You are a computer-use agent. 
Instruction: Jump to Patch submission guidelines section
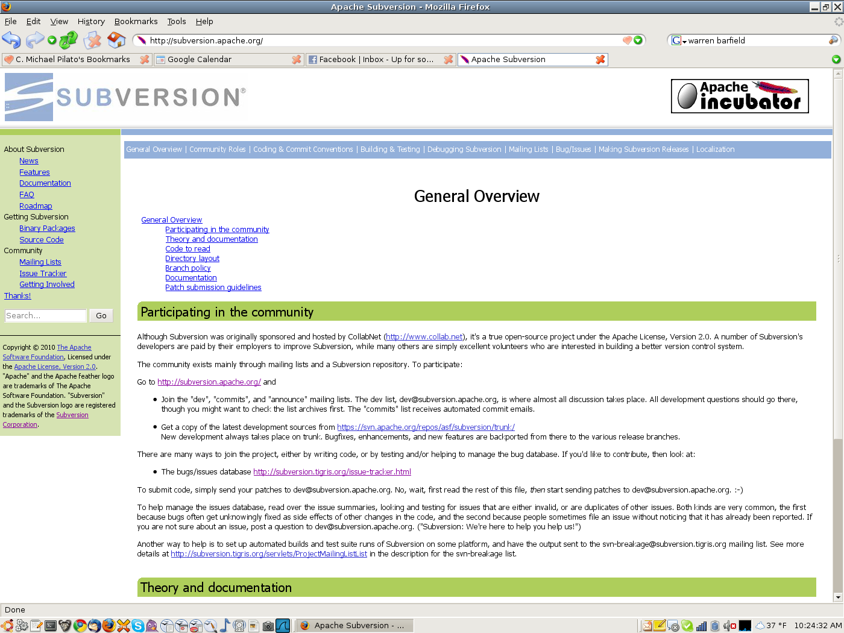(x=213, y=288)
